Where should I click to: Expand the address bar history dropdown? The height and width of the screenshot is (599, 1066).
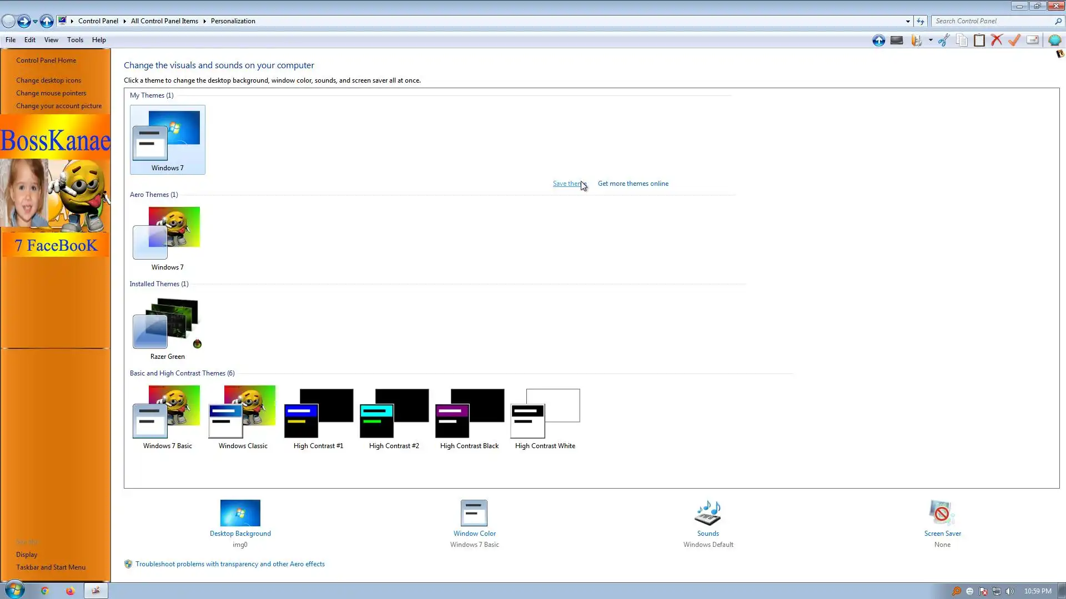click(x=908, y=21)
